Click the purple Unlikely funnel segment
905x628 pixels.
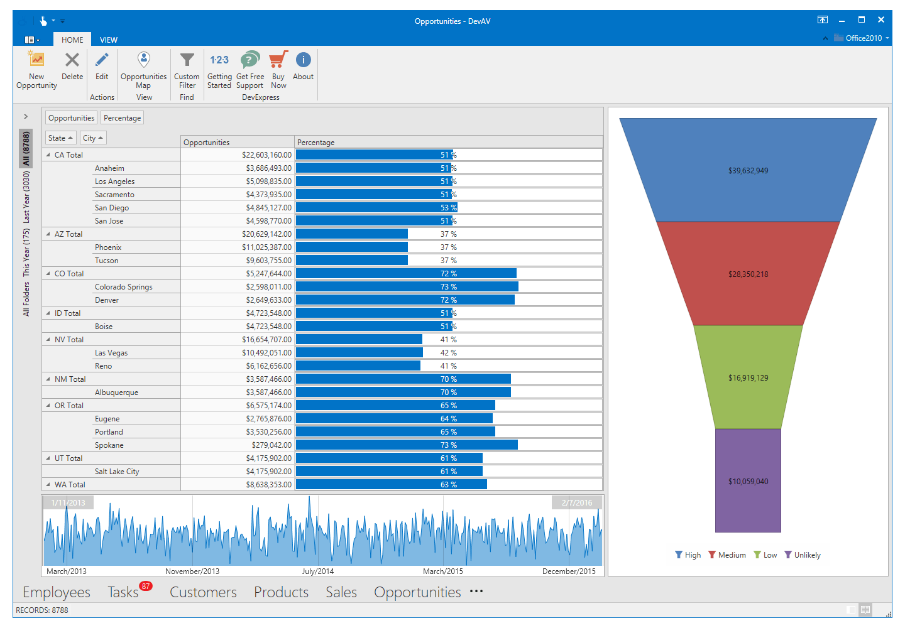[748, 480]
